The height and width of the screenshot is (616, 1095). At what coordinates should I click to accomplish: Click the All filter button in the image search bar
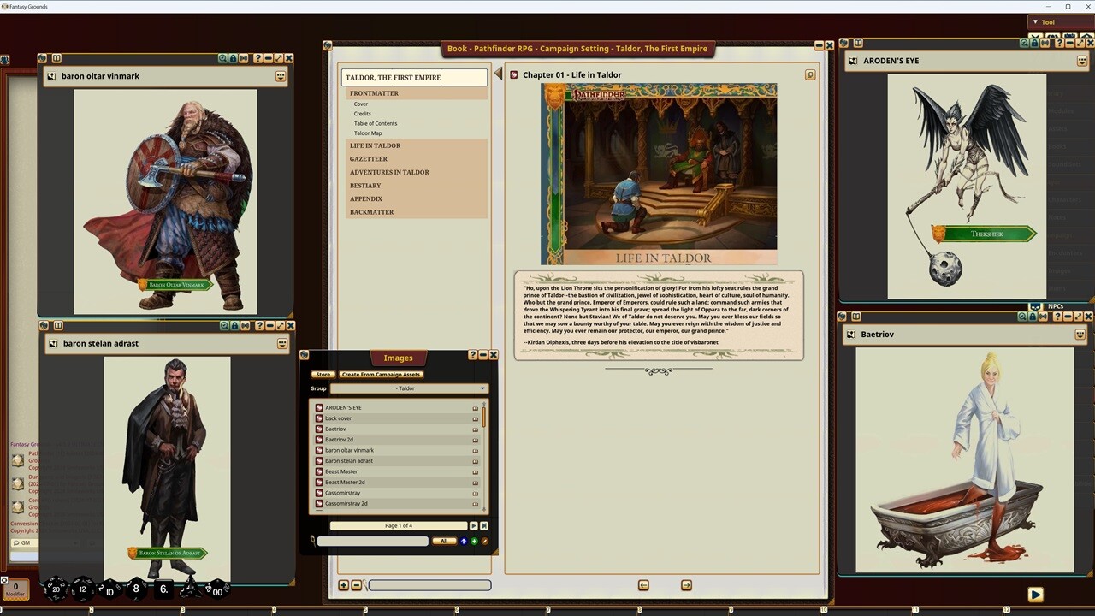[443, 541]
